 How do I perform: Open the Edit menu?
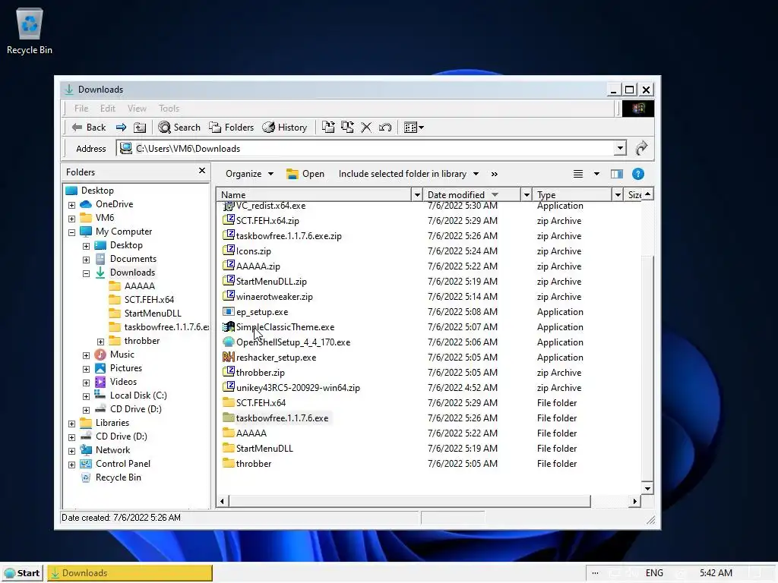pyautogui.click(x=108, y=108)
